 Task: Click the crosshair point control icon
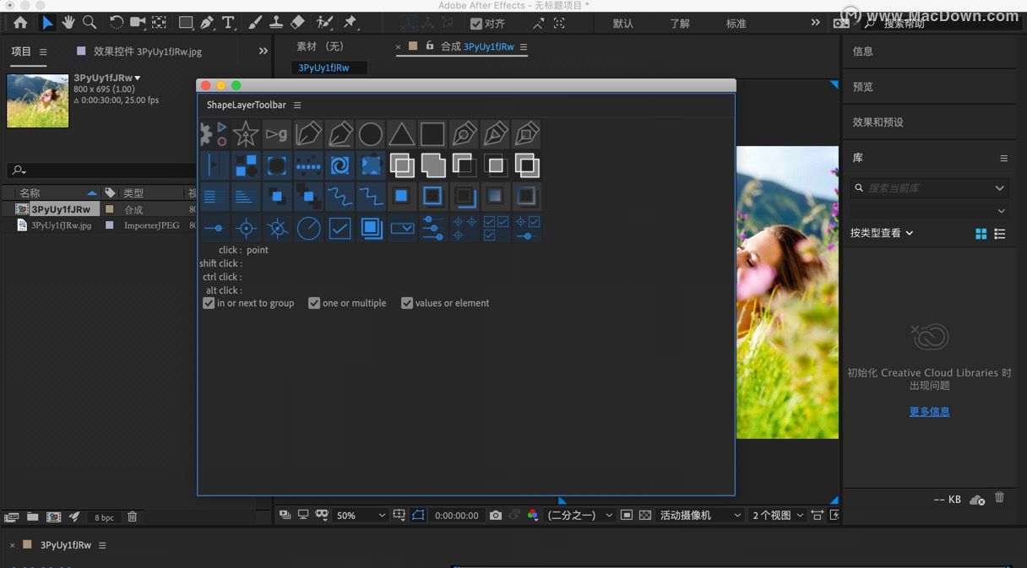246,228
